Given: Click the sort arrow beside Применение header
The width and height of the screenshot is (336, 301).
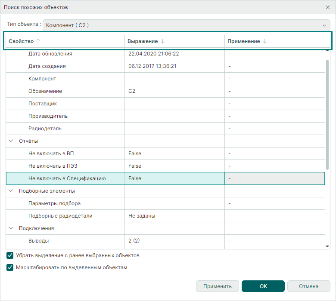Looking at the screenshot, I should [x=265, y=41].
